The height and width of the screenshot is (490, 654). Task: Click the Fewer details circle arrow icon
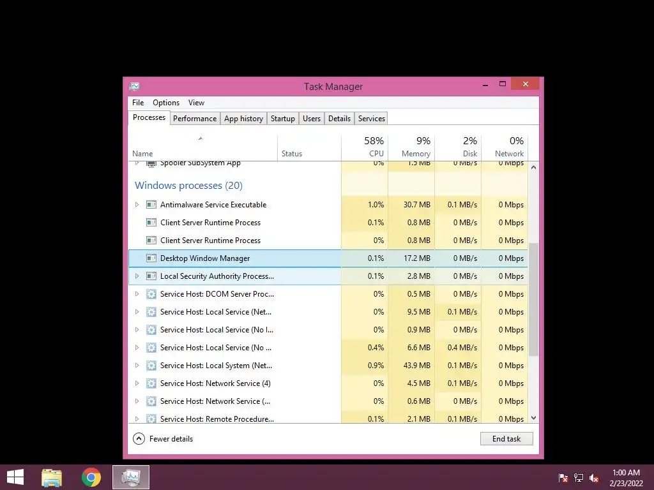click(x=139, y=439)
